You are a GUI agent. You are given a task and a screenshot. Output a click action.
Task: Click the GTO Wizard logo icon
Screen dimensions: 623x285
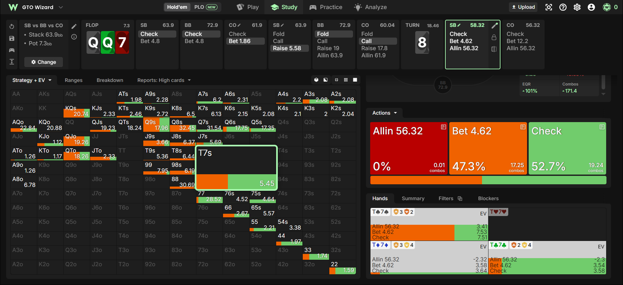tap(13, 7)
